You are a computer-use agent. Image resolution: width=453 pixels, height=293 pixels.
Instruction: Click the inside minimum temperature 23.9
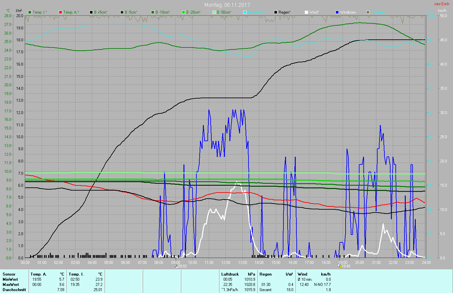(99, 279)
